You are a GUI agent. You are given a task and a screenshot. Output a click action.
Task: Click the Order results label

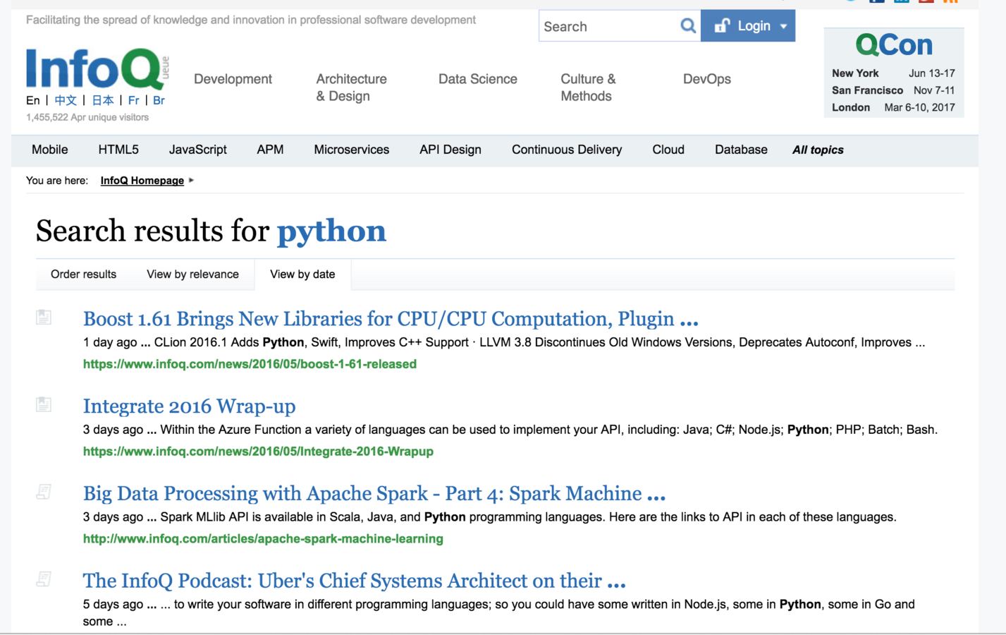click(x=83, y=274)
